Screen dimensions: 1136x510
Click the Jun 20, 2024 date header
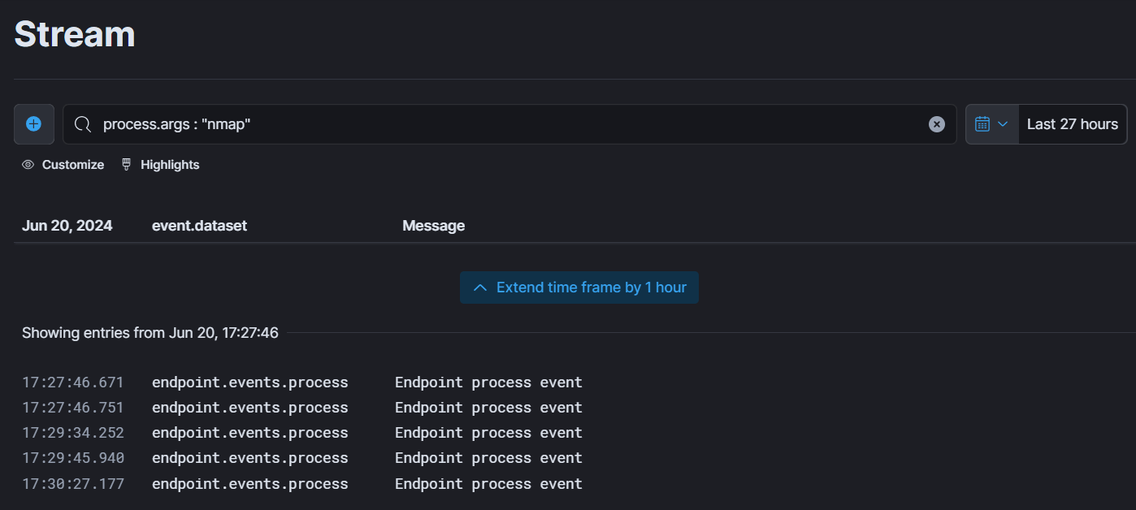point(67,226)
